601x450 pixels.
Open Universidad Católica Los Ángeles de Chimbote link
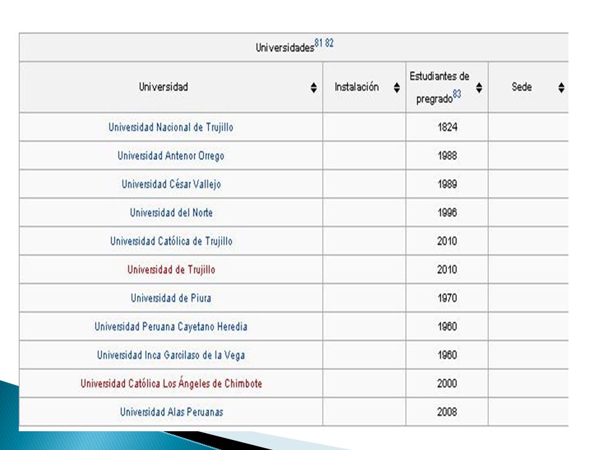click(171, 383)
